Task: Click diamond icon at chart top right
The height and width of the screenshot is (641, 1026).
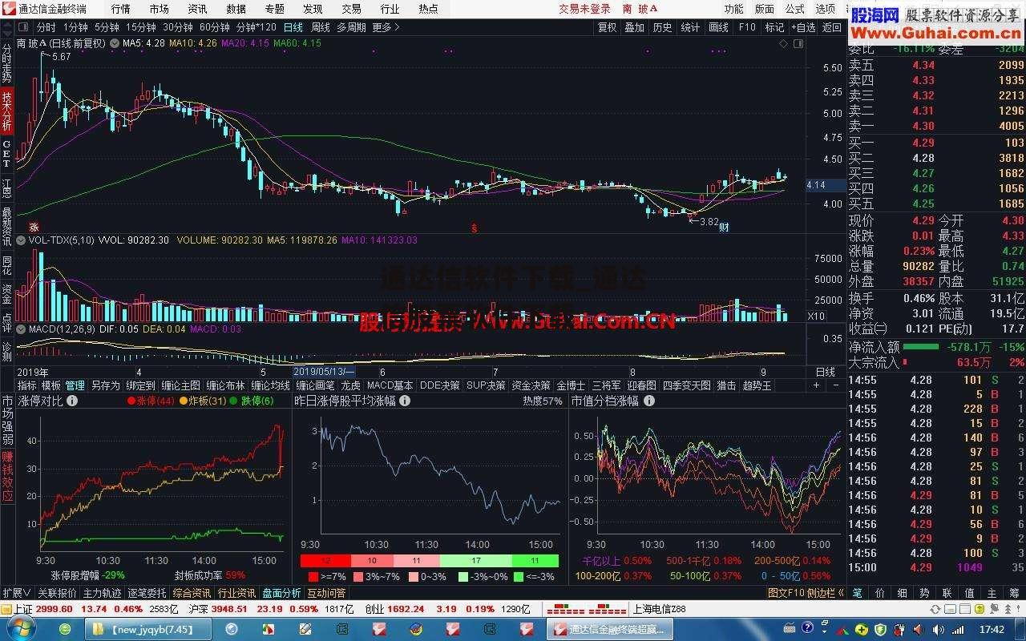Action: [783, 44]
